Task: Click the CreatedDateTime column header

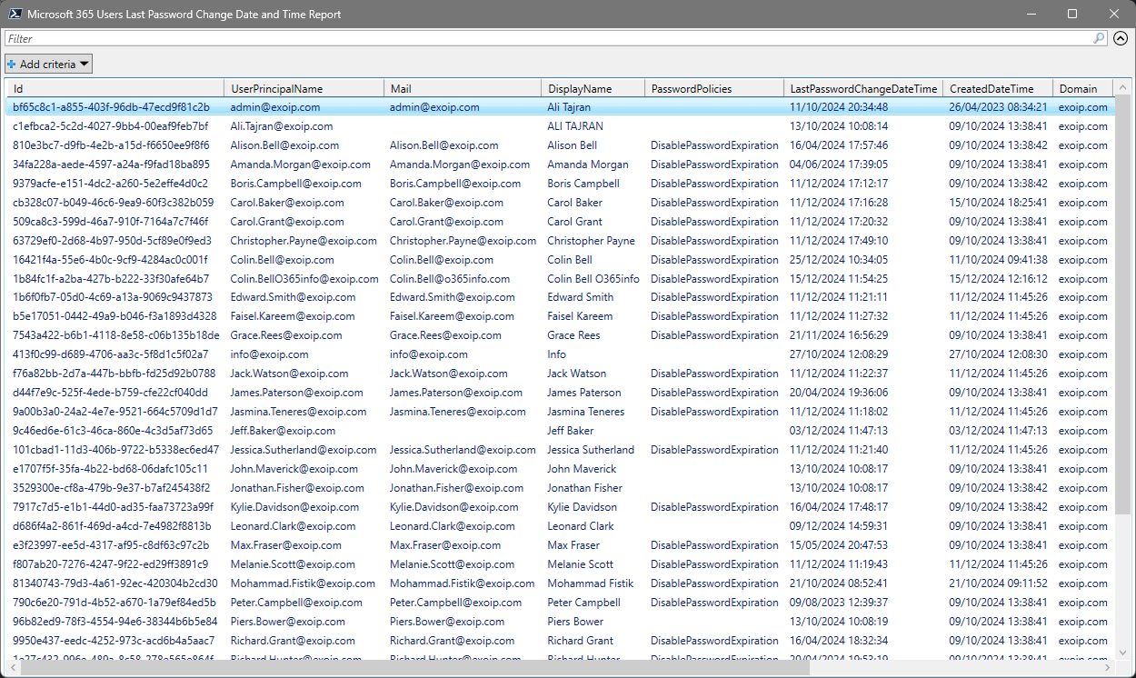Action: coord(992,89)
